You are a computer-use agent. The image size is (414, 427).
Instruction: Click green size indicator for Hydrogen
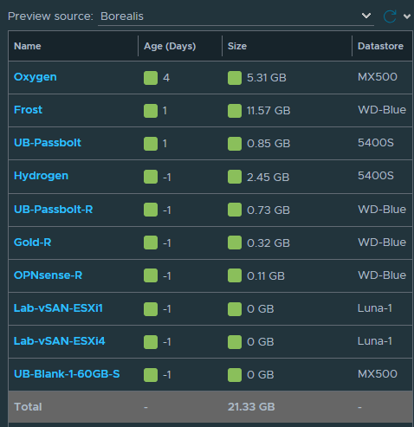(235, 177)
